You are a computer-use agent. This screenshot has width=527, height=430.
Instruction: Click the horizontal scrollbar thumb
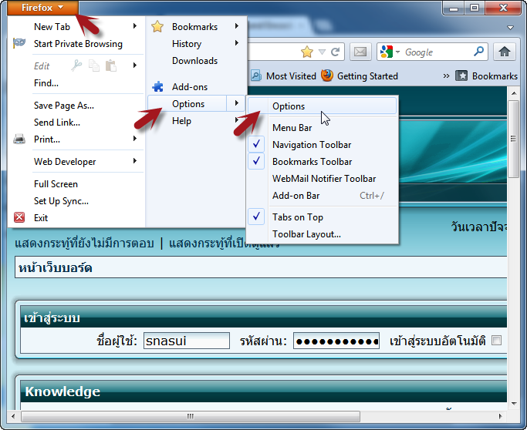click(x=191, y=416)
